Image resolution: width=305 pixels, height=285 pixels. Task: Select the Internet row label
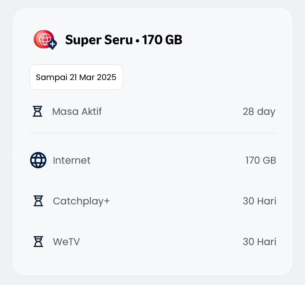pyautogui.click(x=72, y=160)
